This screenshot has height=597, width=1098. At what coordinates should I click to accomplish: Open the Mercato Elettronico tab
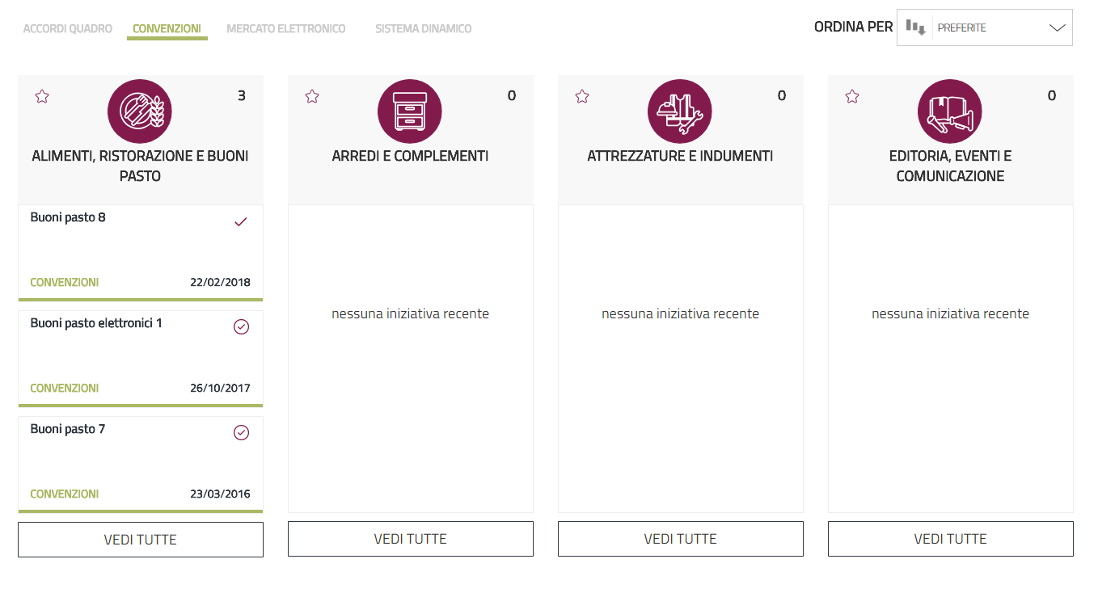point(286,29)
